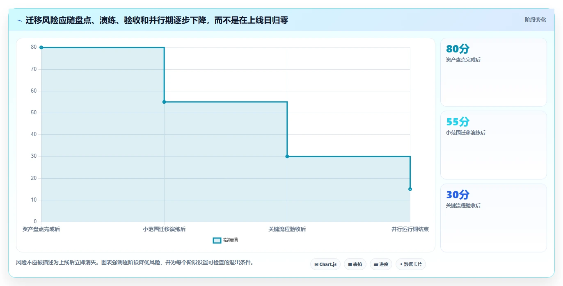Click the x-axis label 资产盘点完成后
Image resolution: width=563 pixels, height=286 pixels.
click(41, 229)
